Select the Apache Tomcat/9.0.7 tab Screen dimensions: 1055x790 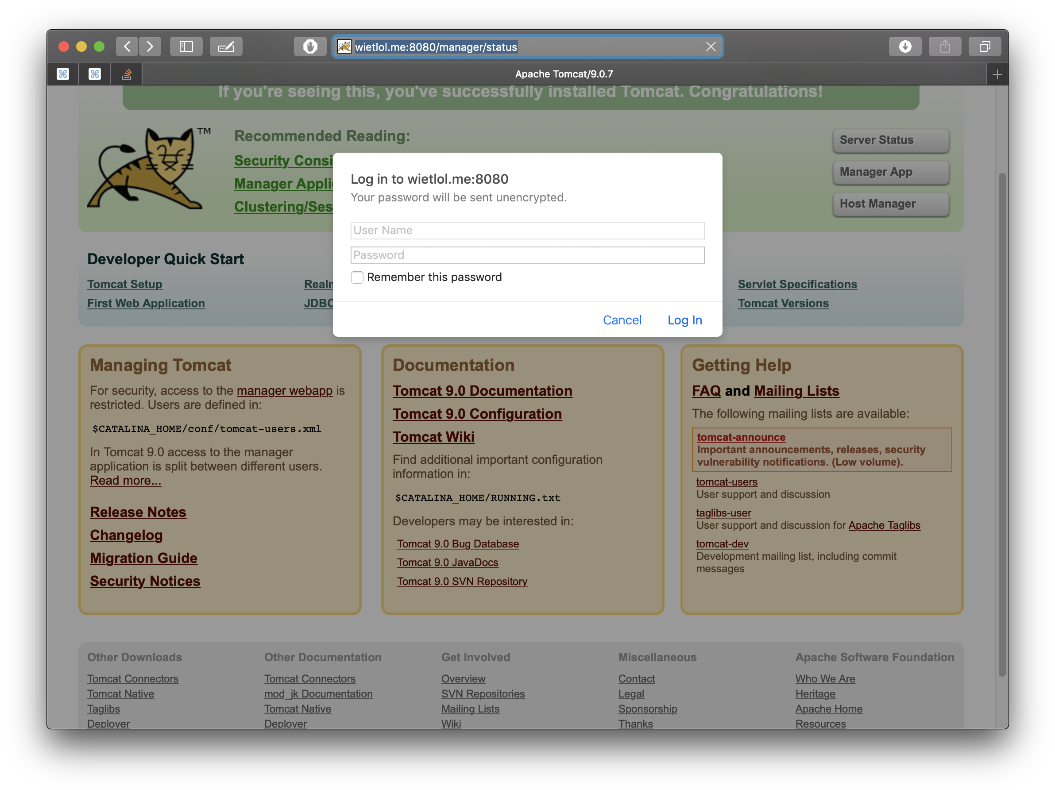(x=564, y=74)
